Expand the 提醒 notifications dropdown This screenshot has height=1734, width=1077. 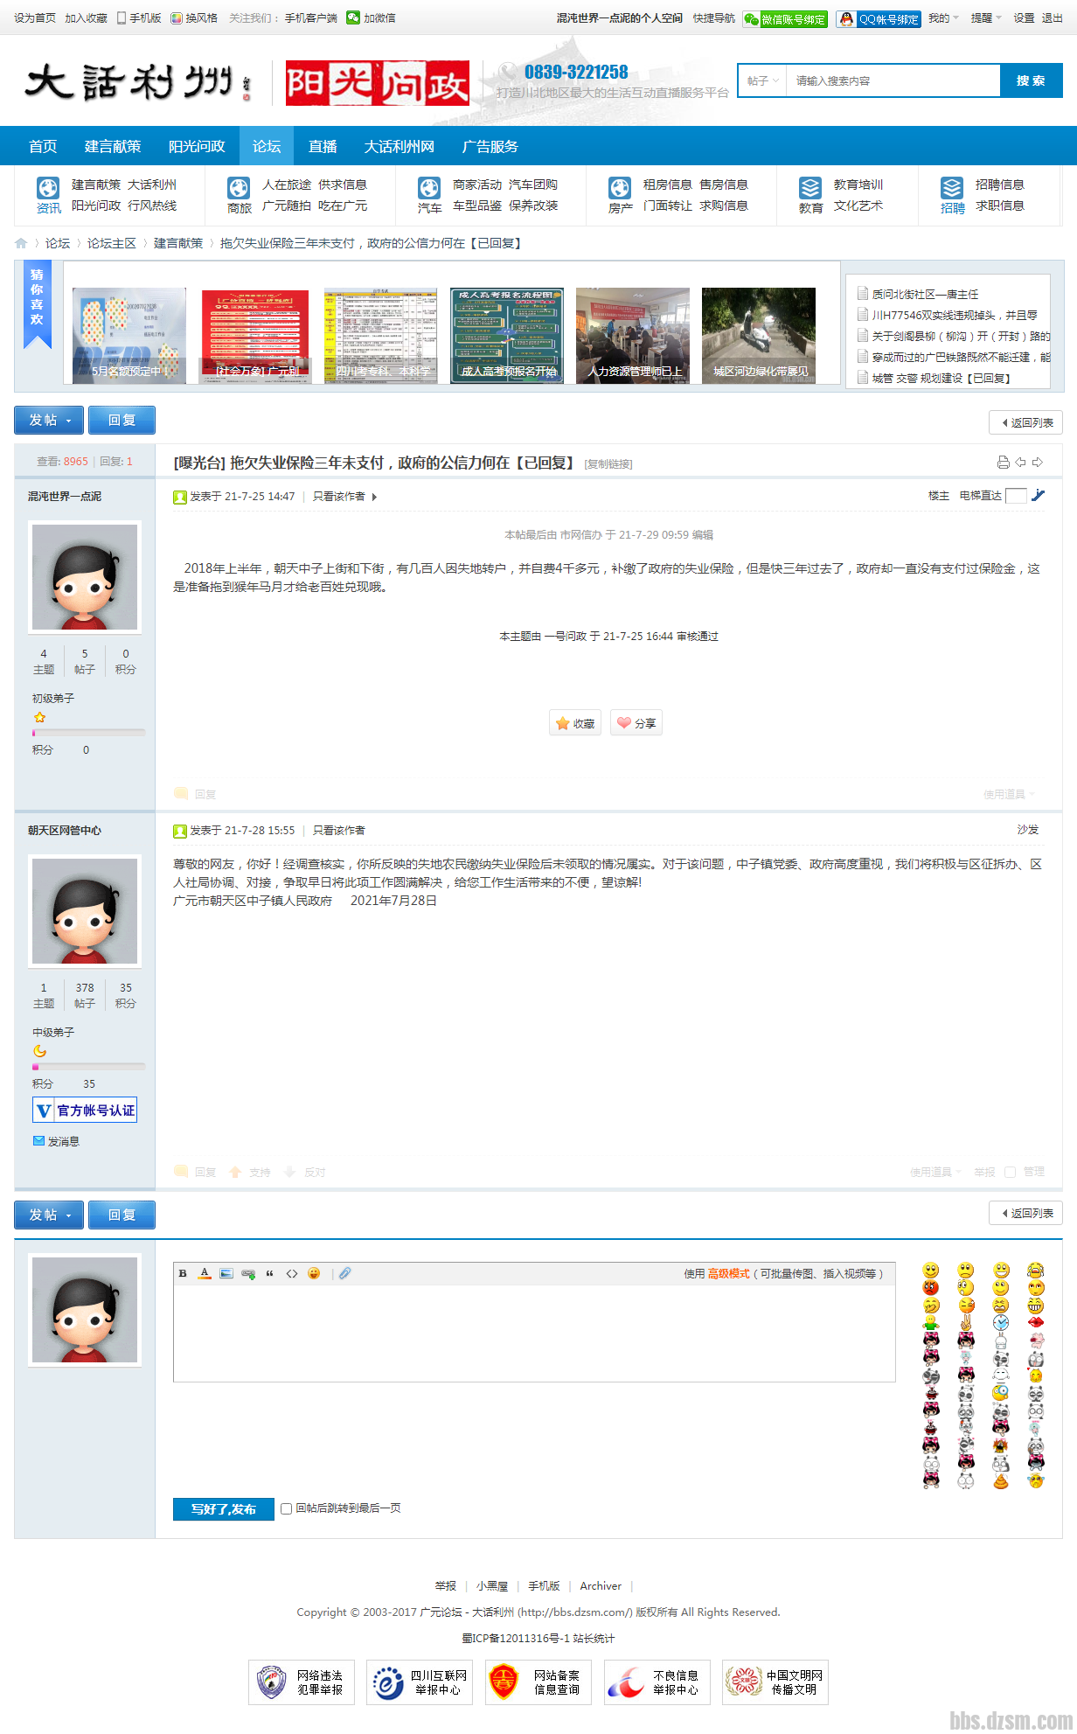click(985, 18)
